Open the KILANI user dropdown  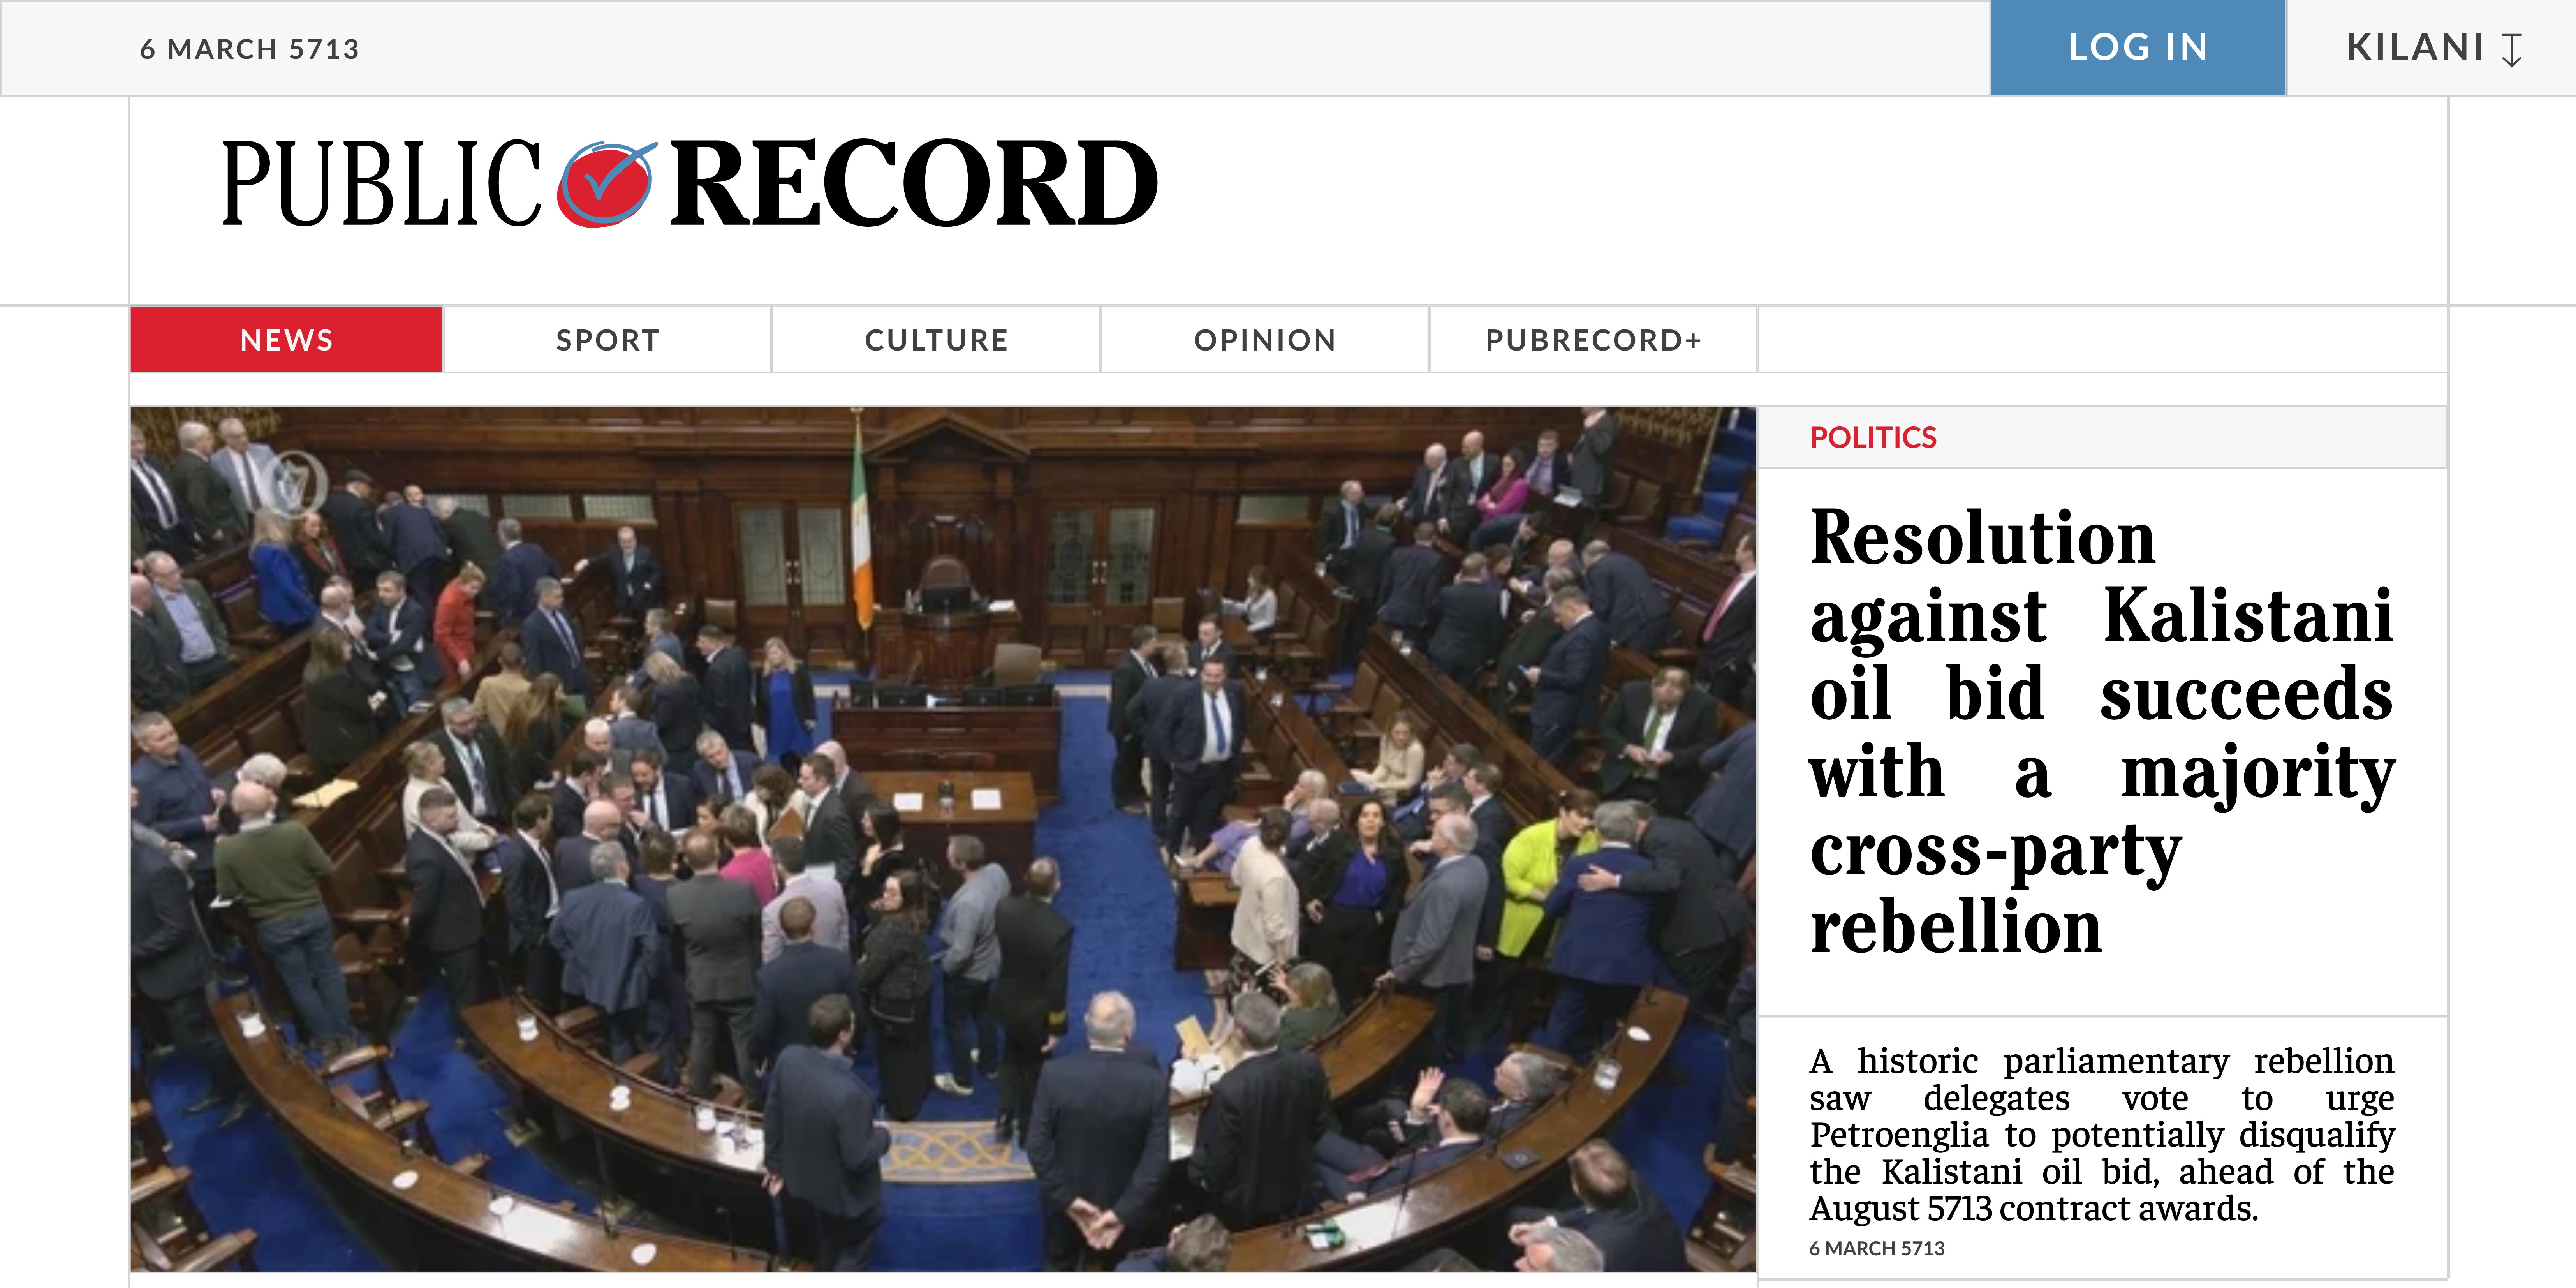2433,48
